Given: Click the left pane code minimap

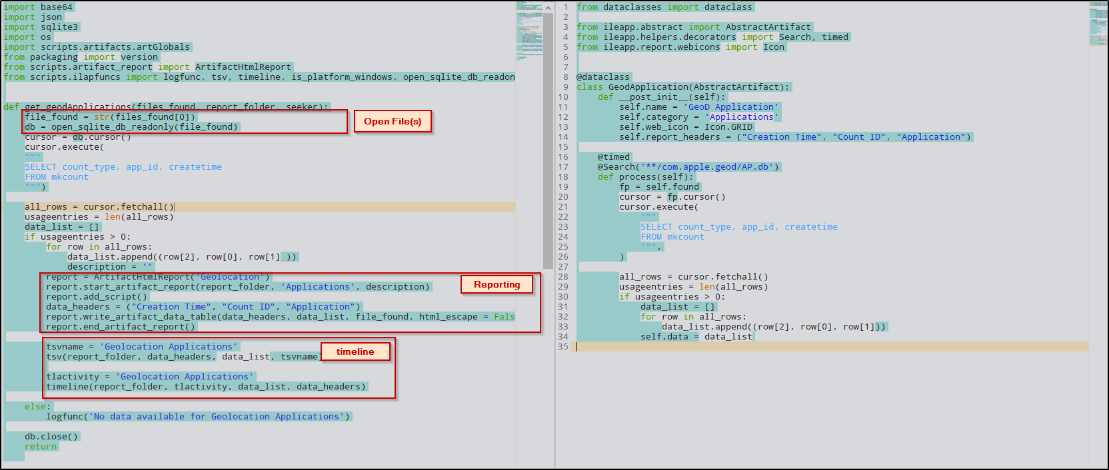Looking at the screenshot, I should coord(530,31).
